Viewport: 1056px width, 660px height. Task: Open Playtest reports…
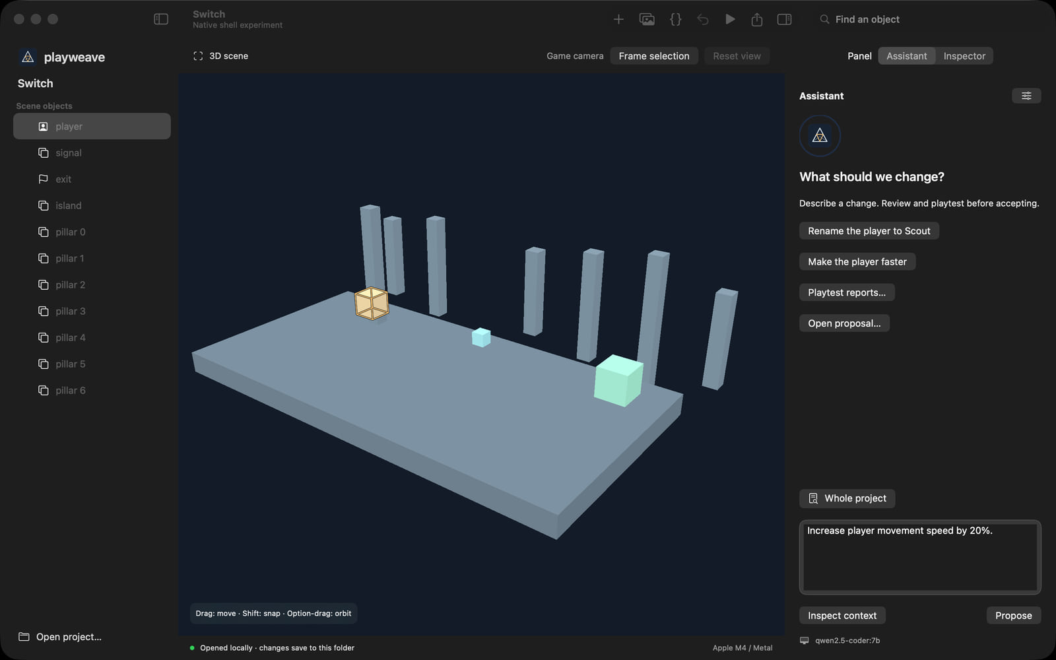point(847,292)
